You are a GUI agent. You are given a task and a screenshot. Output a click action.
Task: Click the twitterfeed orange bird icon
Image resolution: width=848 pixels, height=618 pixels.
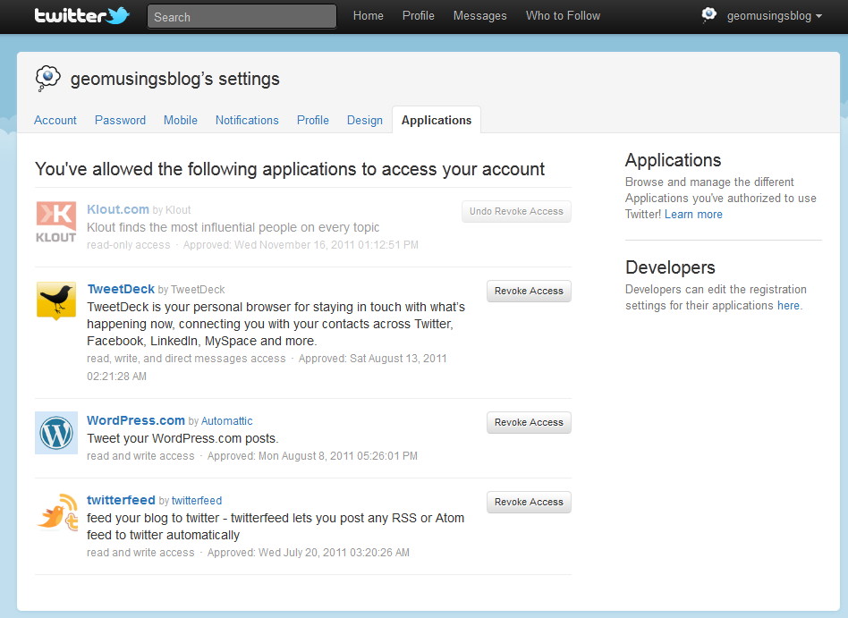(56, 512)
